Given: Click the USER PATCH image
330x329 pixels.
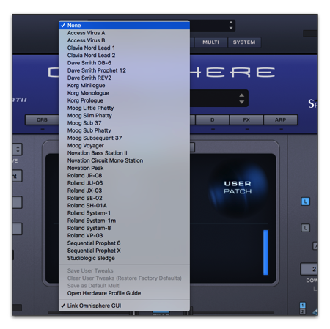Looking at the screenshot, I should 238,188.
